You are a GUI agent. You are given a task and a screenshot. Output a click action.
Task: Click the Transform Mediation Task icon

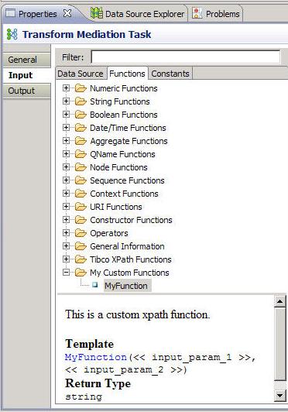[12, 34]
